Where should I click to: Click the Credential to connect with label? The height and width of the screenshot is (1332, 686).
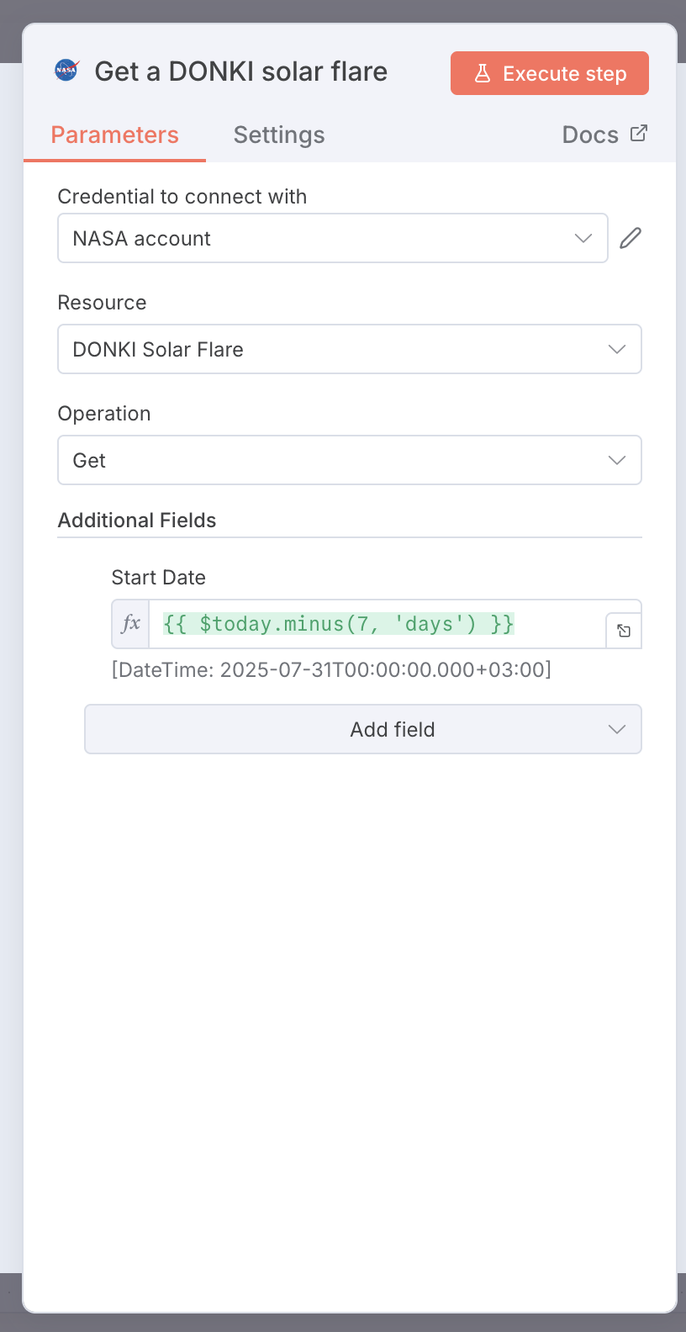(x=182, y=197)
